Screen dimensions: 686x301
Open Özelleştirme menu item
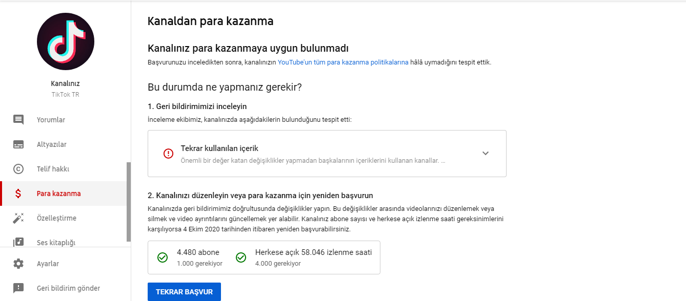(63, 218)
